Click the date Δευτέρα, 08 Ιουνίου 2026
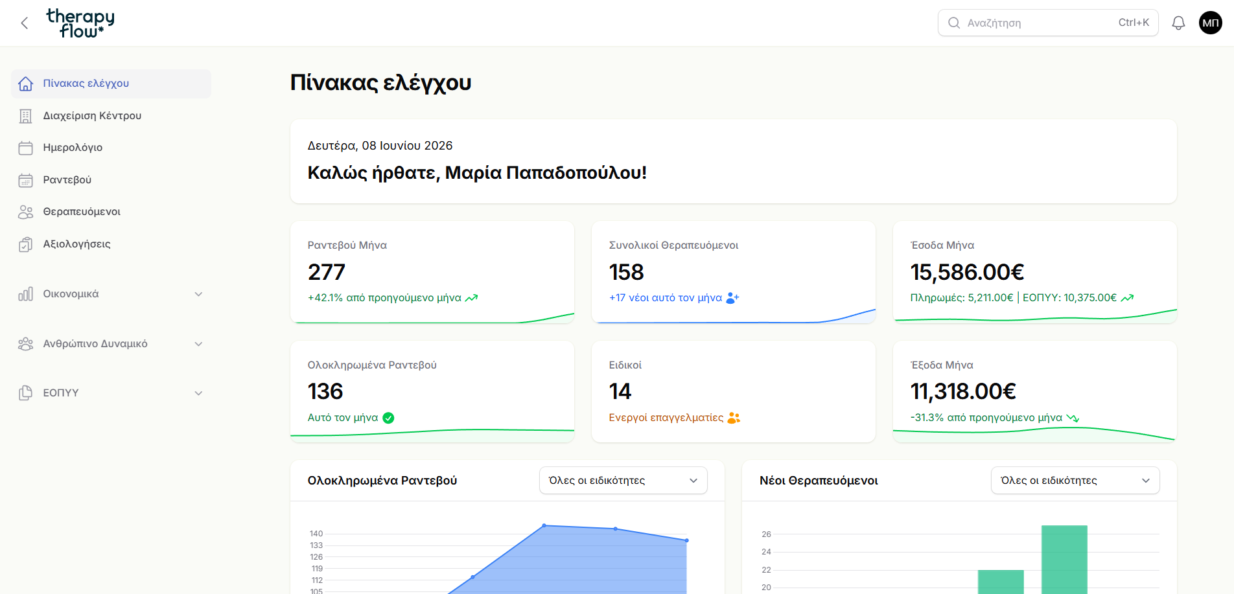The image size is (1234, 594). click(x=380, y=146)
